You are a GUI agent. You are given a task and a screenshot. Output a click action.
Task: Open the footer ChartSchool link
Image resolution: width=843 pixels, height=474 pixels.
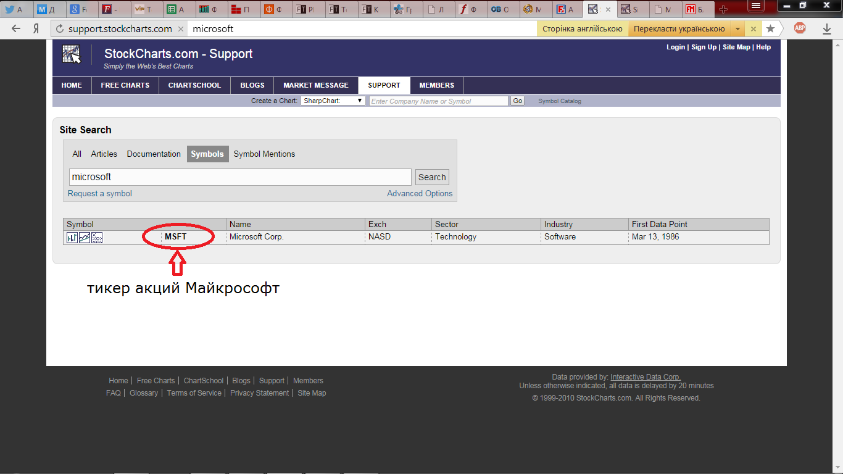(204, 381)
